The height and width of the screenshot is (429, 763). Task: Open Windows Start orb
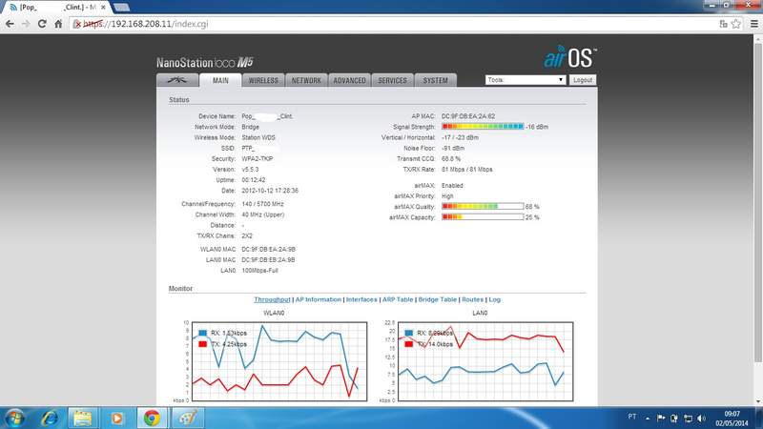14,418
